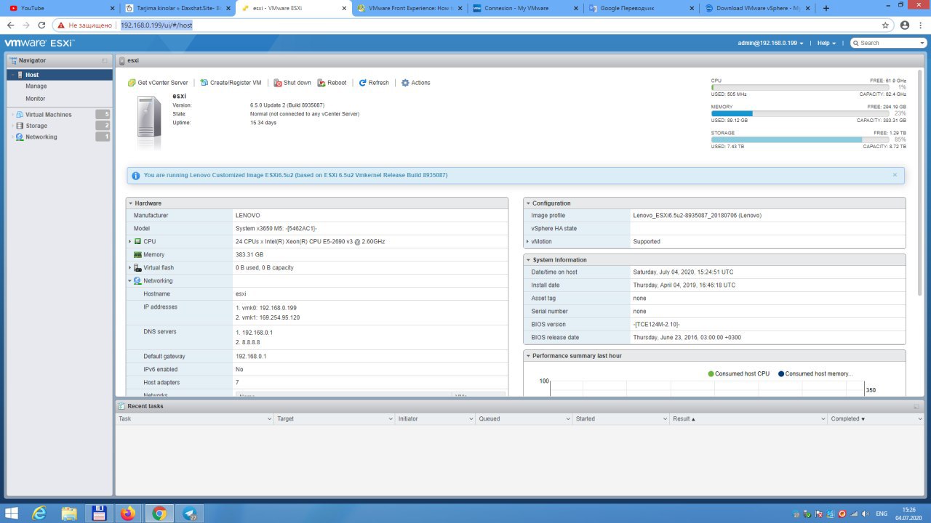Open Firefox from the taskbar
931x523 pixels.
pos(129,514)
